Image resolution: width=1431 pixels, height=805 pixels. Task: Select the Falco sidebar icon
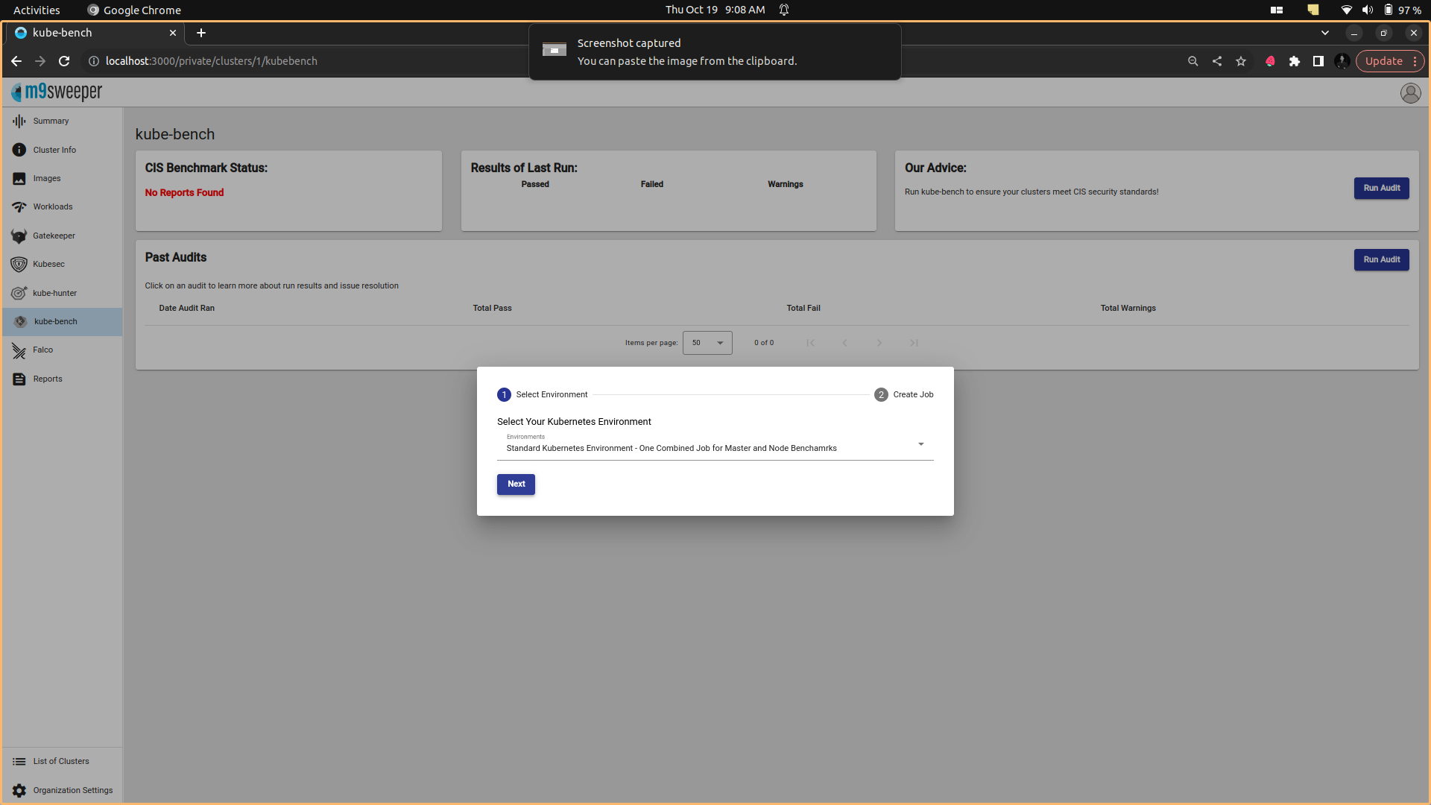pyautogui.click(x=19, y=350)
